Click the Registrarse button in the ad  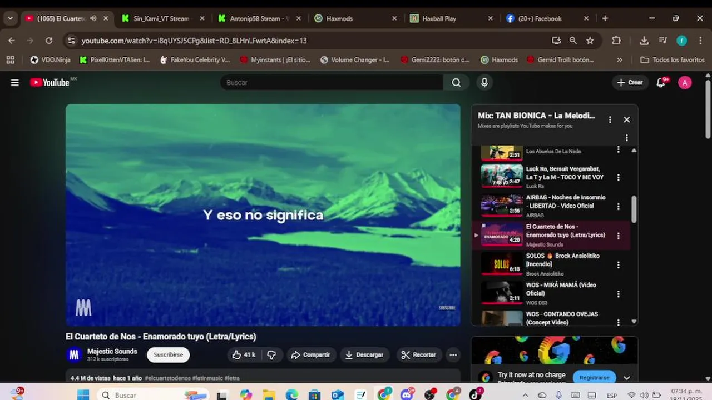tap(594, 377)
